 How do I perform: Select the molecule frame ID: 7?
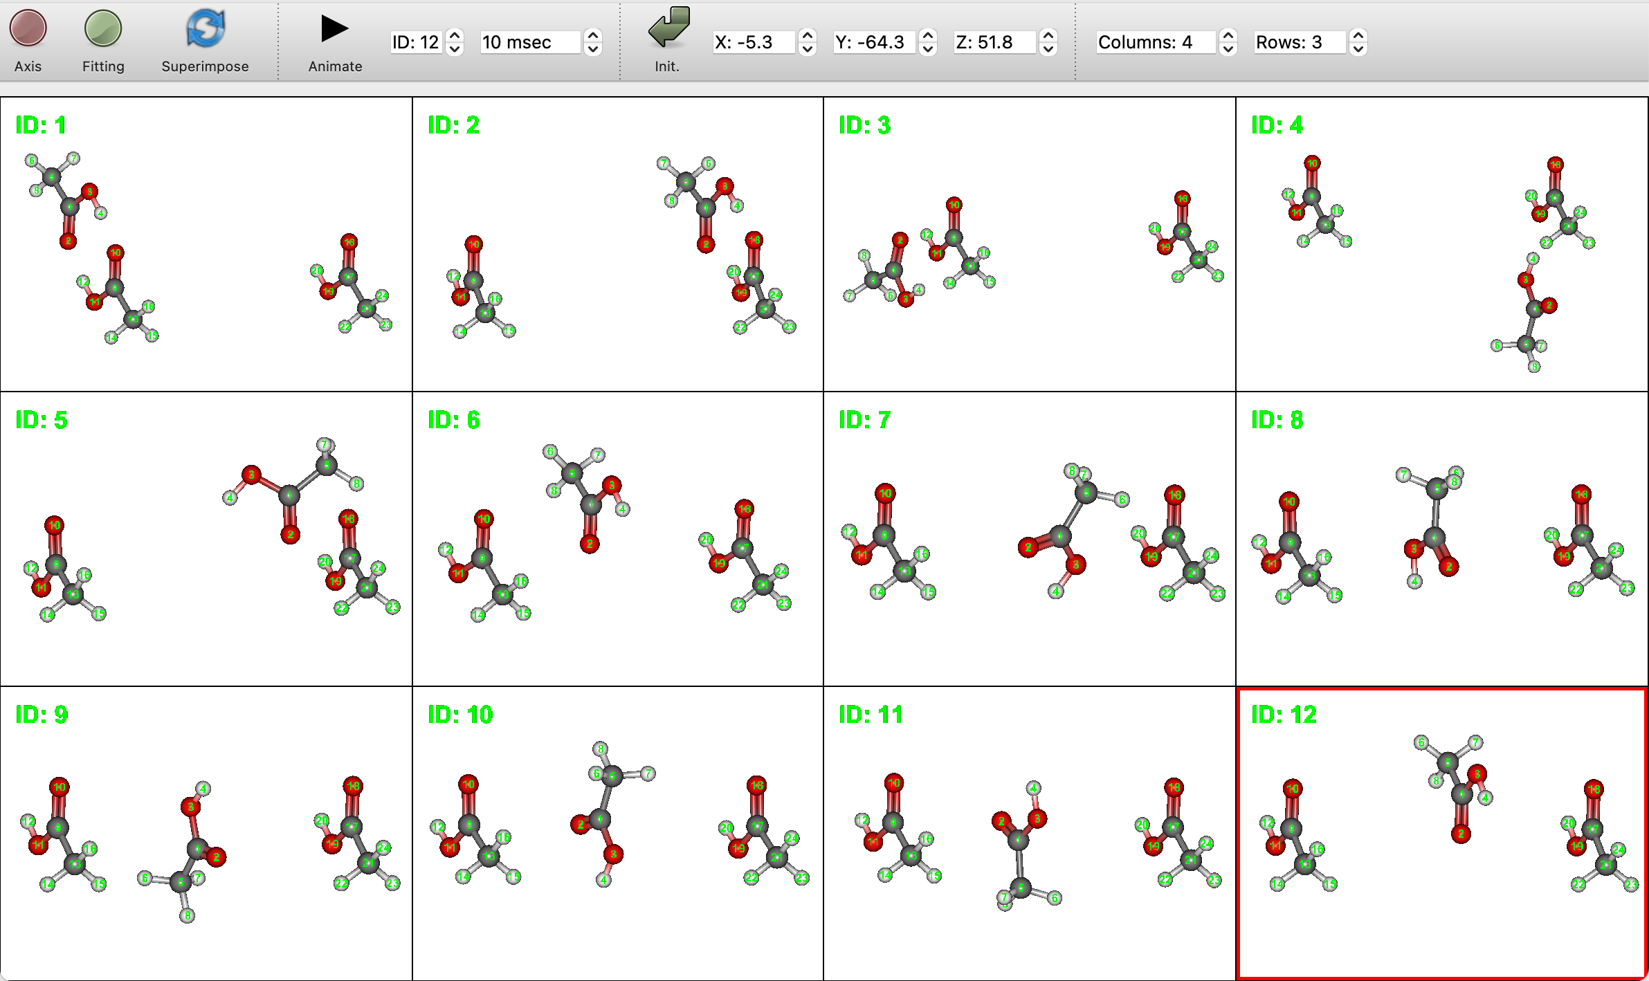(1031, 540)
